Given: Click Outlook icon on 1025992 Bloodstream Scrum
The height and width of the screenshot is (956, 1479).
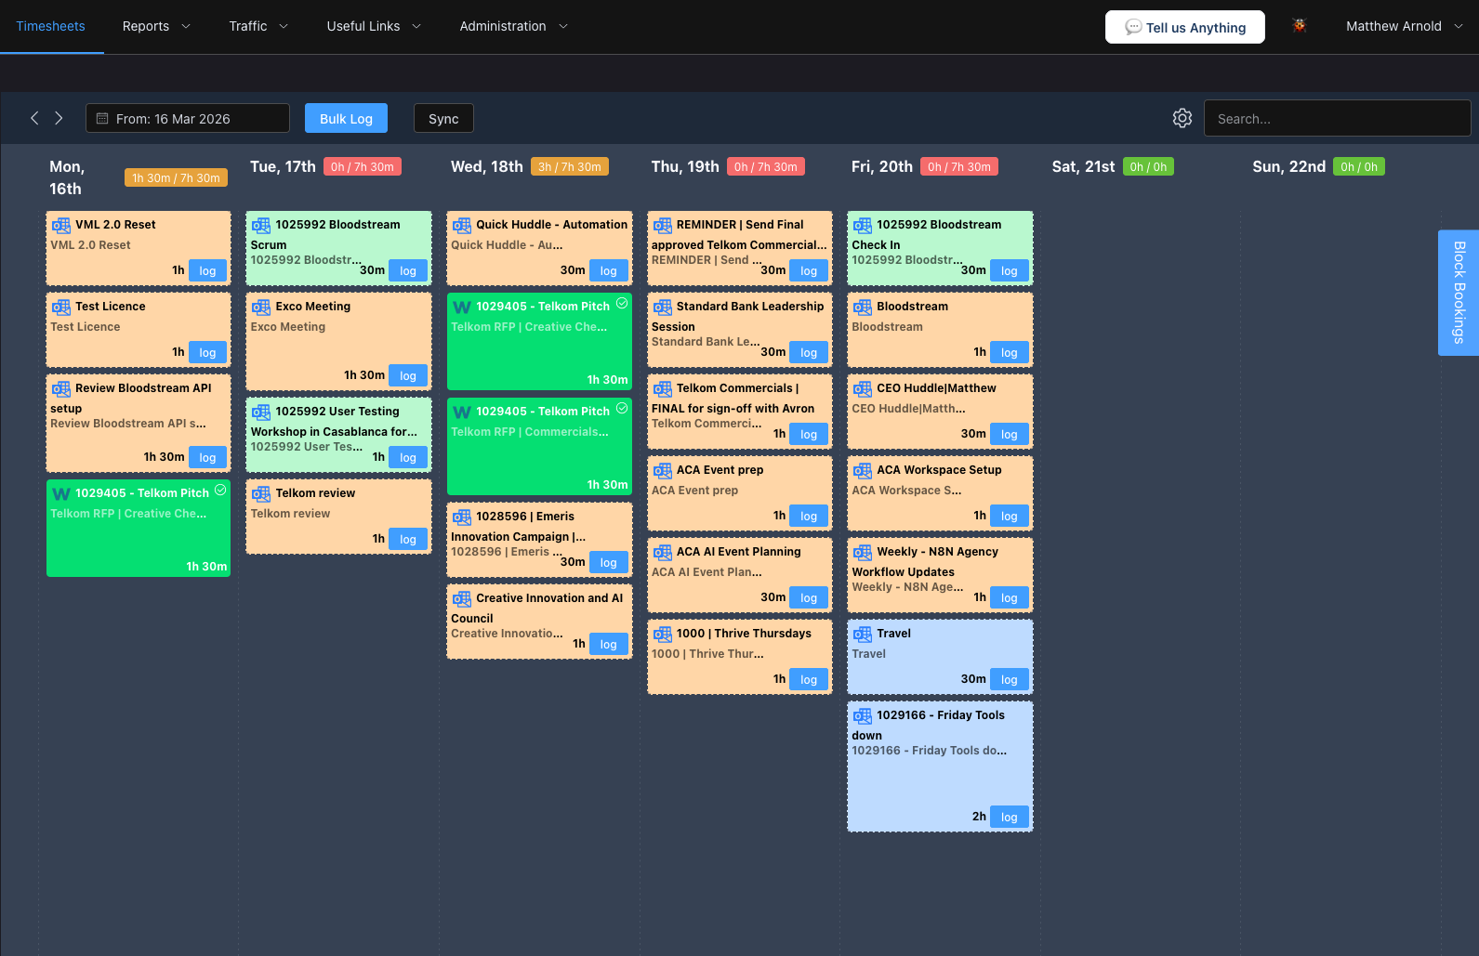Looking at the screenshot, I should click(261, 225).
